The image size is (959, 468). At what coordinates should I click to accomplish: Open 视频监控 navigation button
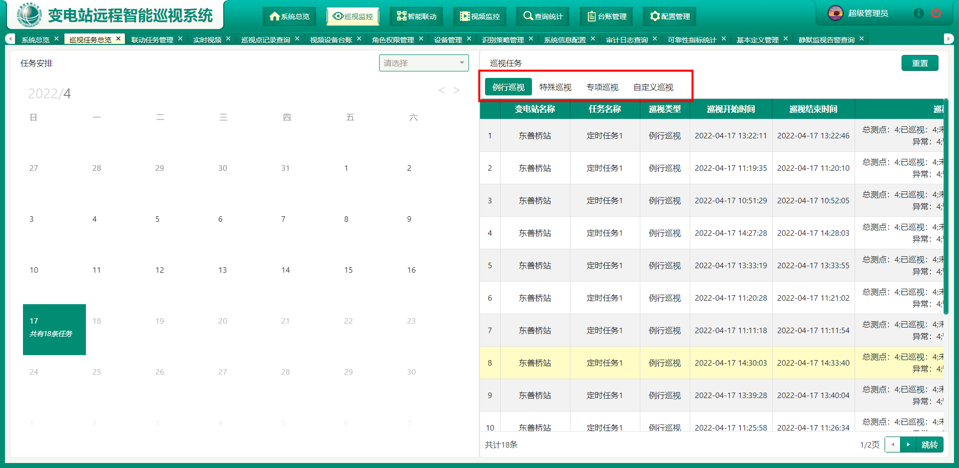tap(479, 16)
